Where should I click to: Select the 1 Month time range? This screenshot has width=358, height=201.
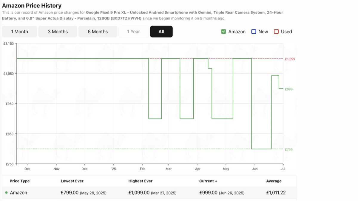point(19,32)
